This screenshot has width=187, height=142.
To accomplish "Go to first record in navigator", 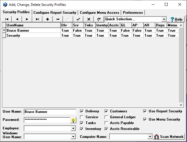I will [x=7, y=19].
